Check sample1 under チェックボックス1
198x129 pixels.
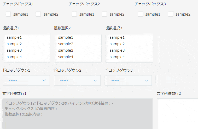(8, 14)
